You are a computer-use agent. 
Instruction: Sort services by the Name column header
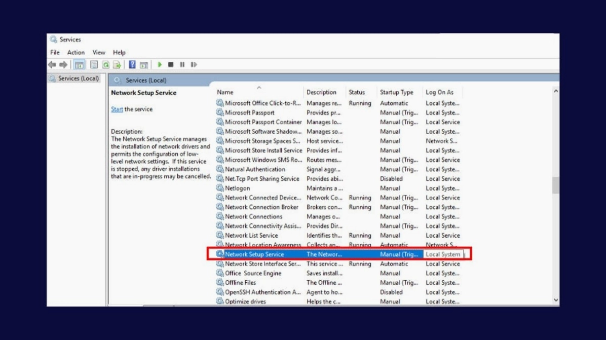coord(238,92)
